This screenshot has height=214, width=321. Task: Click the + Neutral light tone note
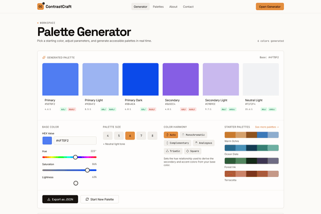pyautogui.click(x=114, y=144)
